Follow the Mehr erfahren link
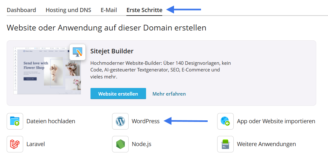Image resolution: width=328 pixels, height=161 pixels. pyautogui.click(x=169, y=94)
